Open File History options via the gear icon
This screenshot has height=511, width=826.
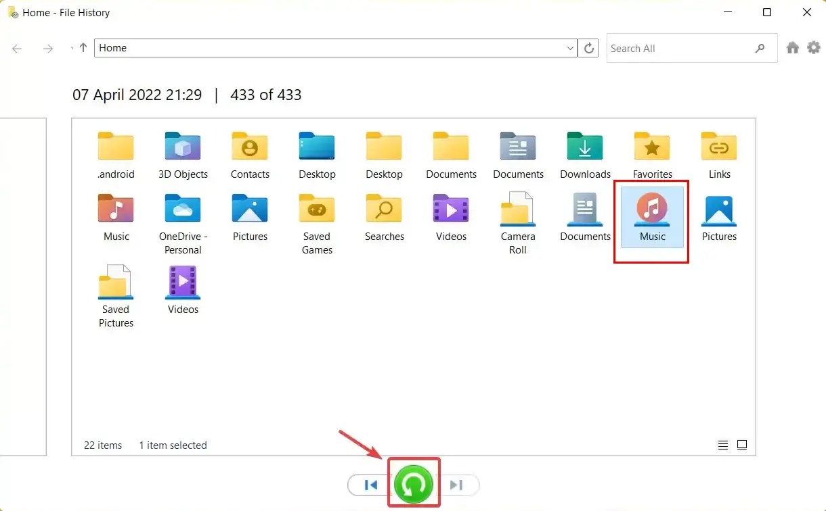click(x=814, y=47)
